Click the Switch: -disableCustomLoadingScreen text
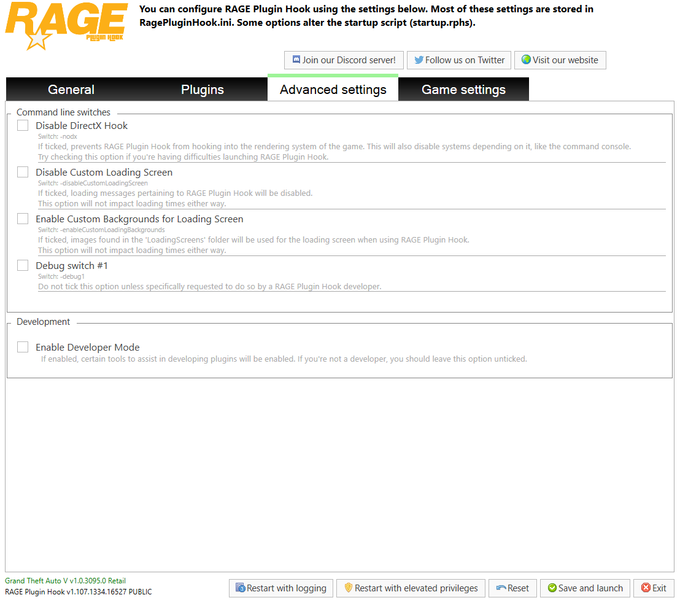Screen dimensions: 680x603 (93, 183)
